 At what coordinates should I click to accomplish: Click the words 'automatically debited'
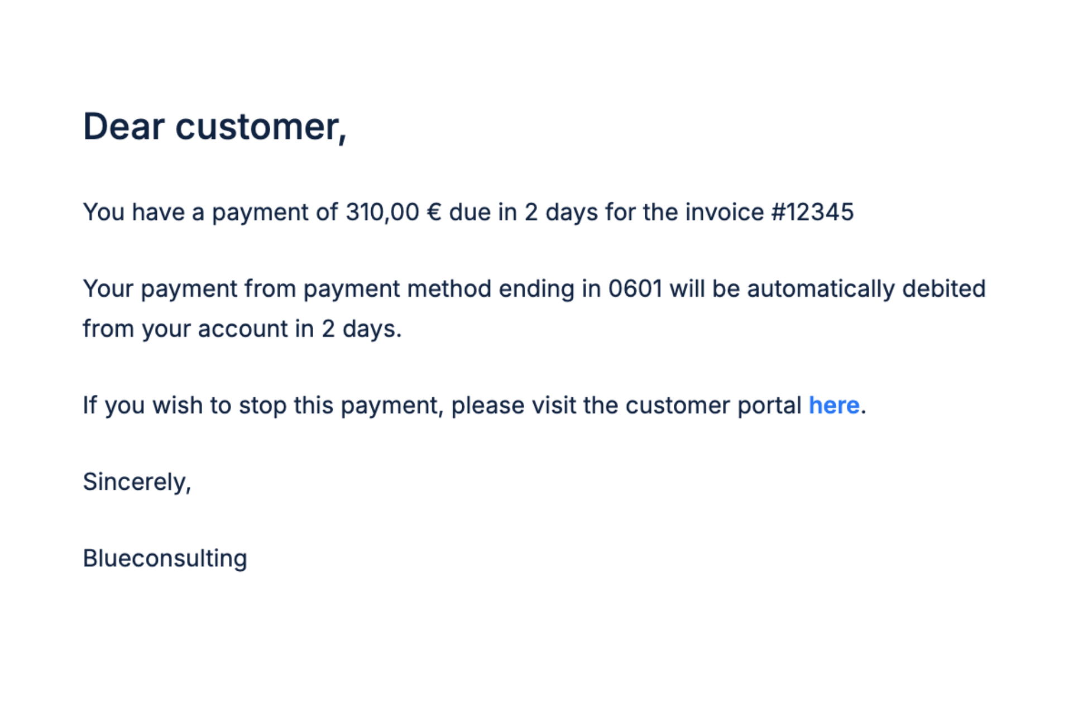coord(866,289)
